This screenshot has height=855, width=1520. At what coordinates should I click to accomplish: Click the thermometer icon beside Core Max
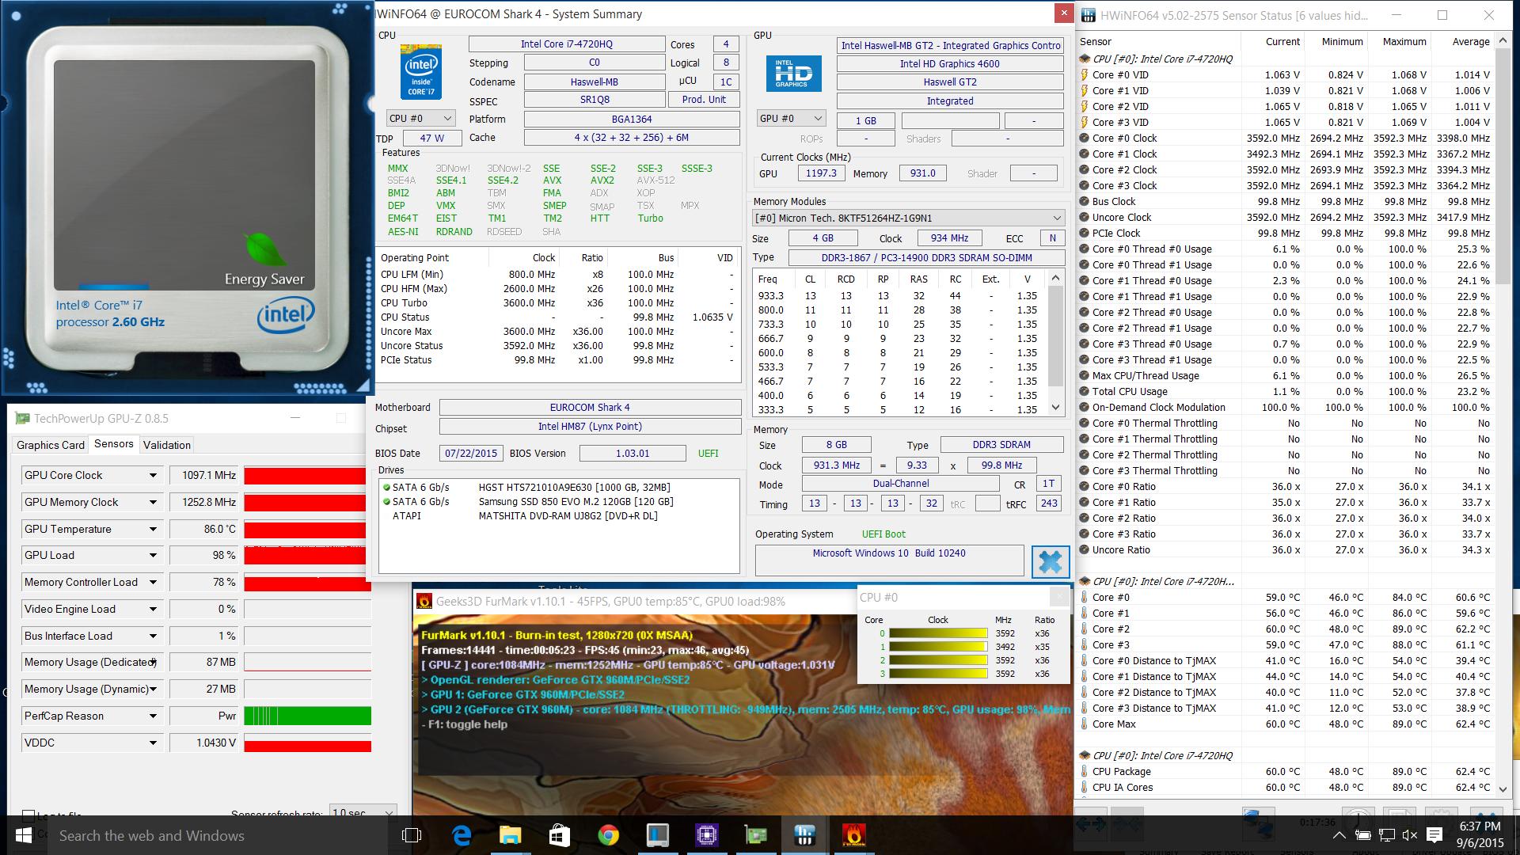tap(1085, 724)
